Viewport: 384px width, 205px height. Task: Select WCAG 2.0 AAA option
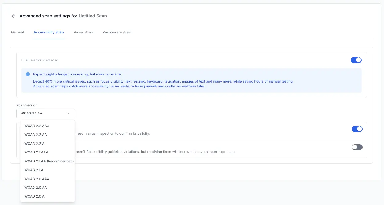37,179
